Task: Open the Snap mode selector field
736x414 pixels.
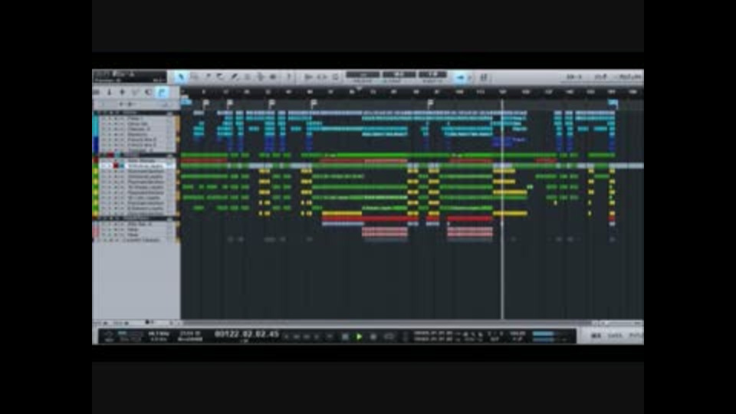Action: (432, 74)
